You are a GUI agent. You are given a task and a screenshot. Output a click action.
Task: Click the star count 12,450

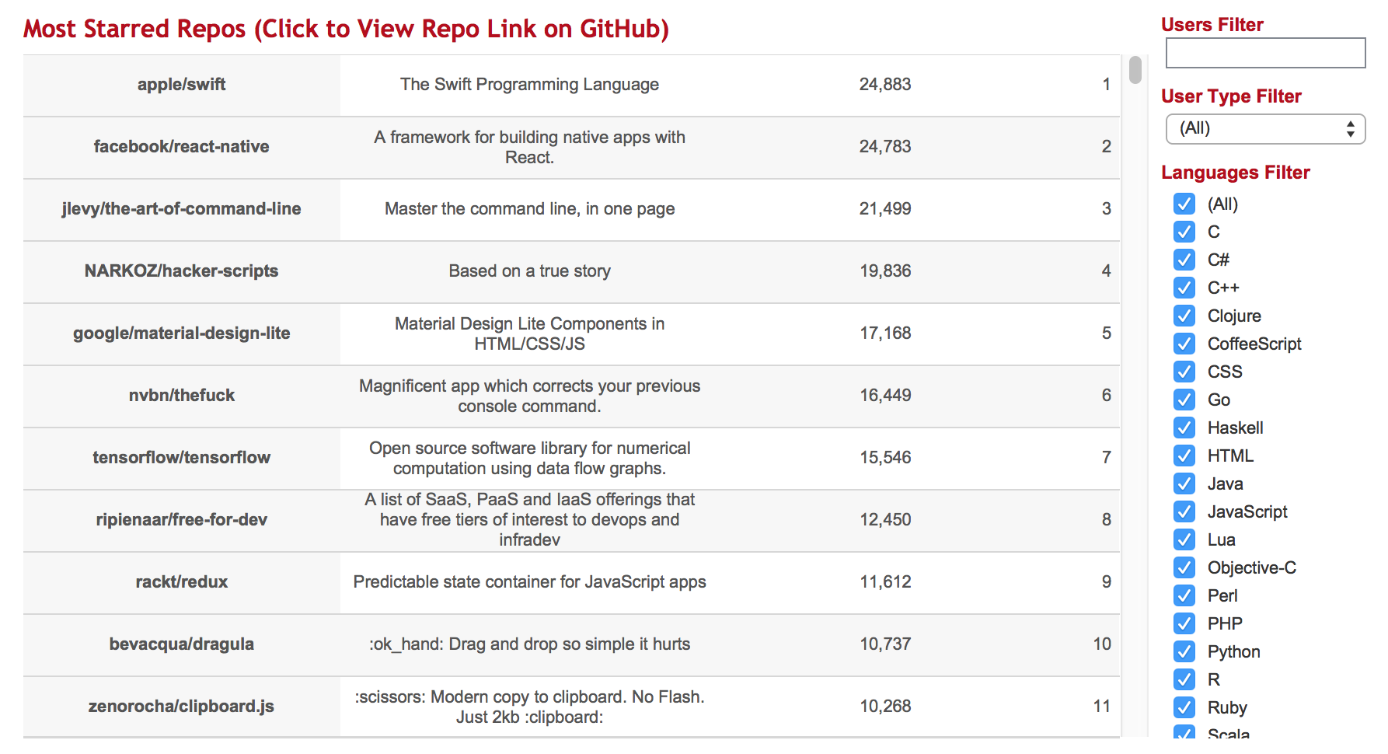tap(885, 519)
